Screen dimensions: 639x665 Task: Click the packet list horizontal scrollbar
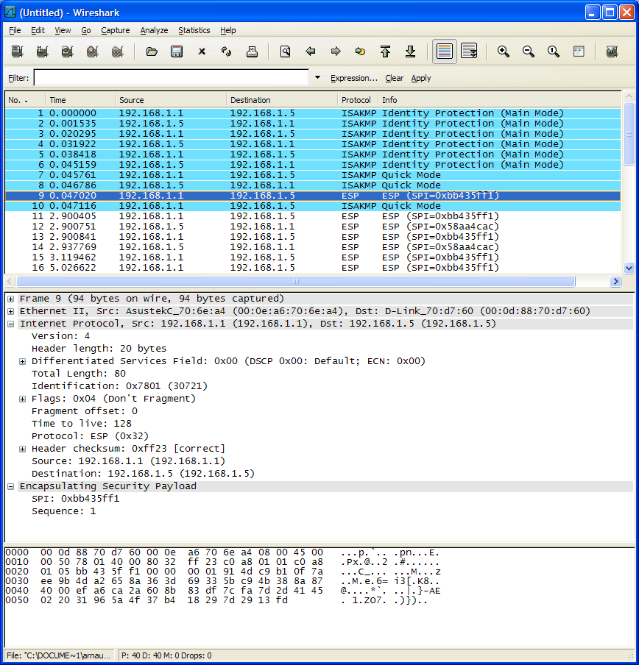(296, 282)
